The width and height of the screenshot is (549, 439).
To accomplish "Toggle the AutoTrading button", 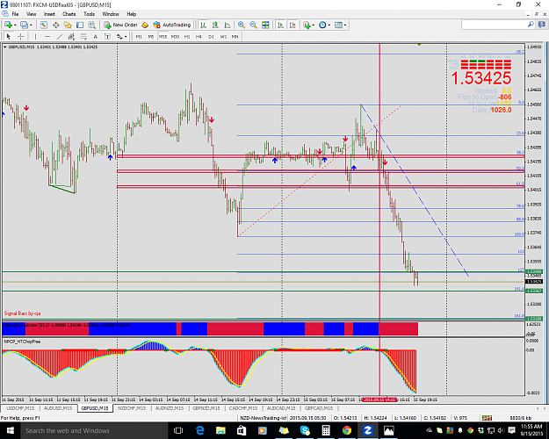I will coord(172,25).
